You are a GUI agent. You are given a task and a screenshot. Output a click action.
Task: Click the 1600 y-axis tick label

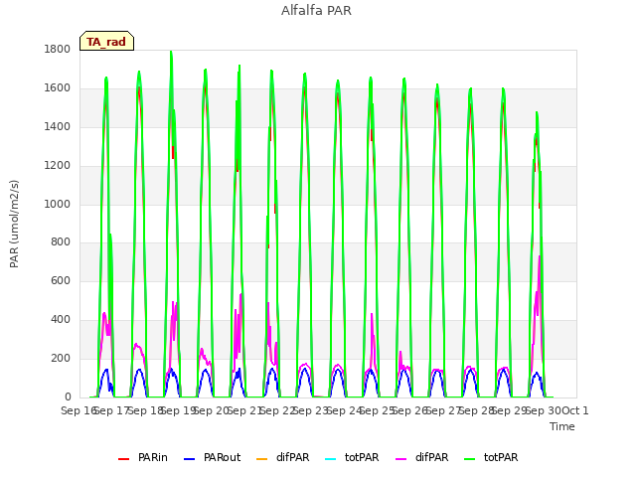pyautogui.click(x=58, y=87)
